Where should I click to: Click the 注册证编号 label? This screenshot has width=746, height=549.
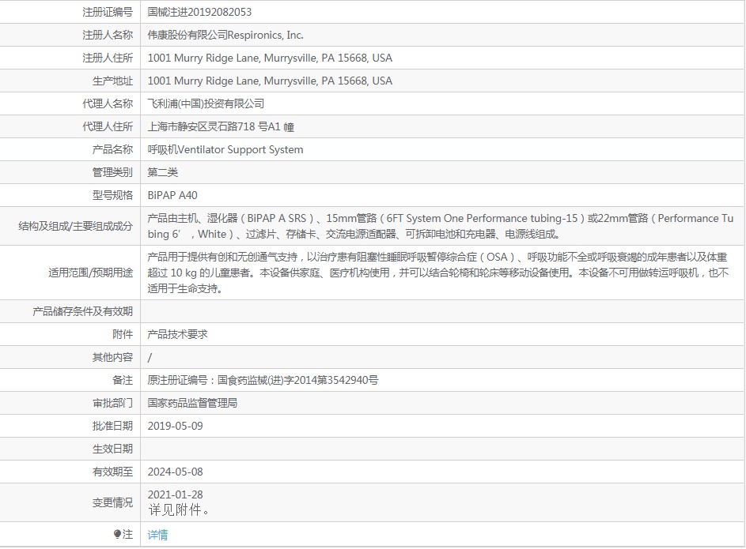tap(108, 12)
